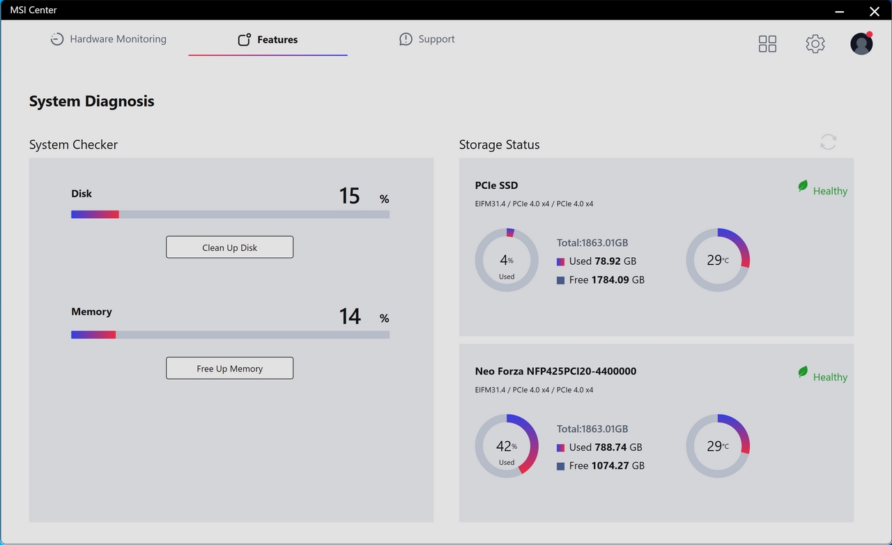This screenshot has height=545, width=892.
Task: Open the Support tab
Action: click(x=426, y=39)
